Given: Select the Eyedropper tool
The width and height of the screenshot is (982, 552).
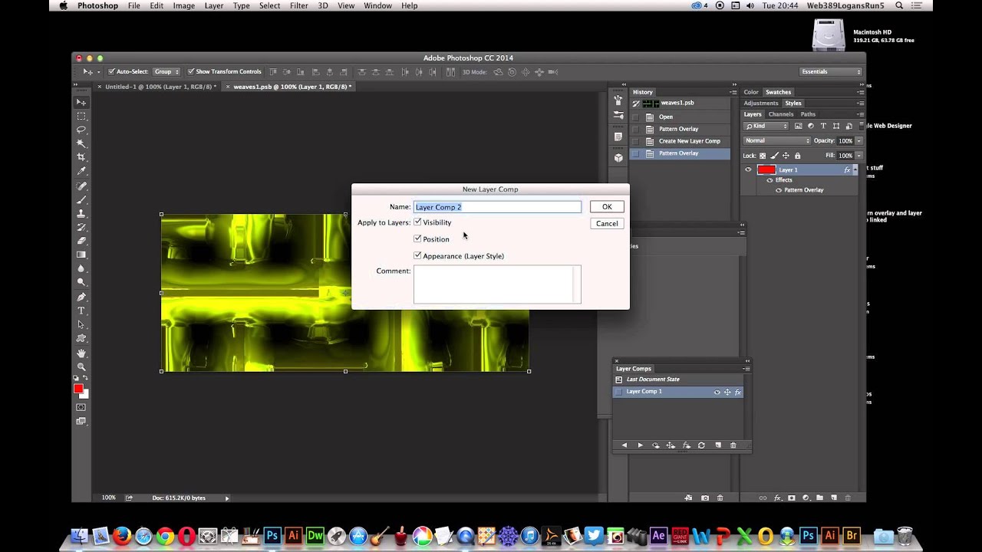Looking at the screenshot, I should (x=81, y=171).
